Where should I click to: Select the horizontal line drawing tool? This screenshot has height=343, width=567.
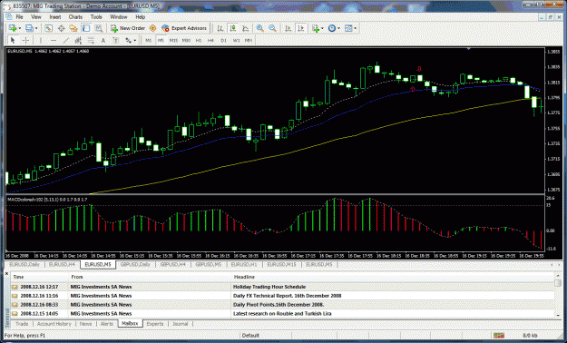pyautogui.click(x=54, y=41)
